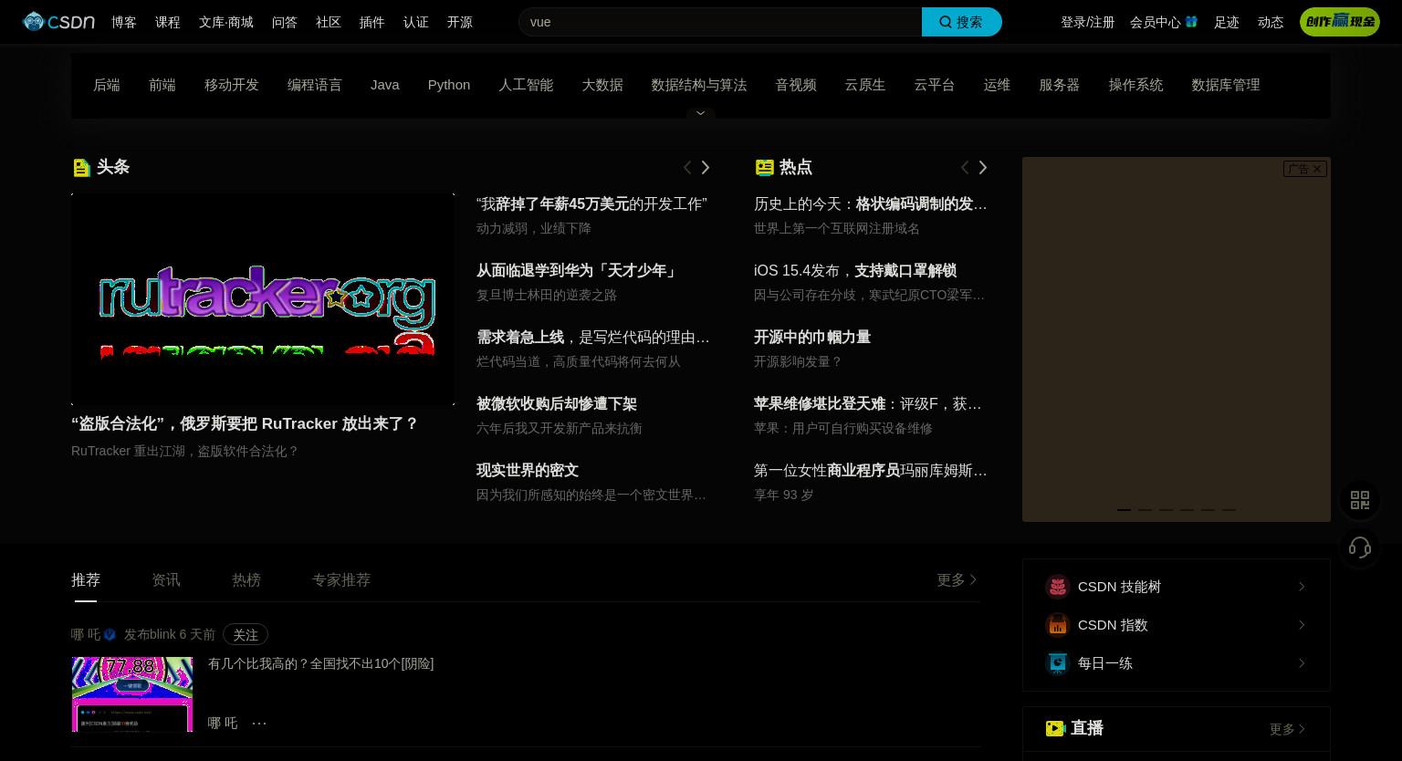1402x761 pixels.
Task: Open the headline “盗版合法化”，俄罗斯要把 RuTracker 放出来了
Action: click(245, 424)
